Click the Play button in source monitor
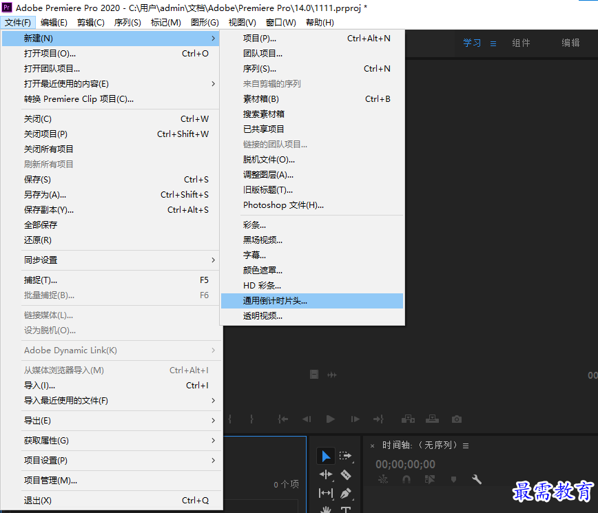The width and height of the screenshot is (598, 513). point(331,419)
